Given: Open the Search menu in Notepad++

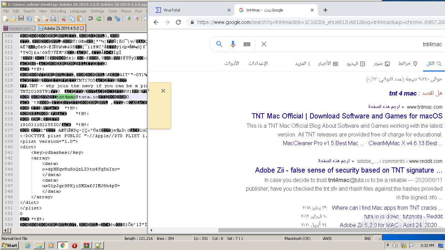Looking at the screenshot, I should (x=29, y=11).
